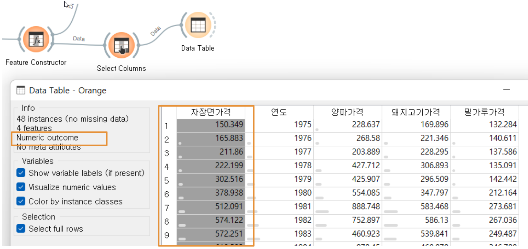Screen dimensions: 528x249
Task: Sort by 자장면가격 column header
Action: tap(211, 112)
